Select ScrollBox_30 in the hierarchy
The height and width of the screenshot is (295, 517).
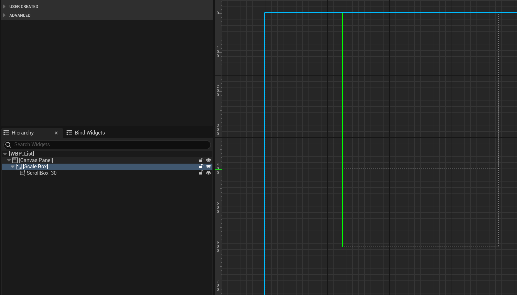[x=42, y=173]
